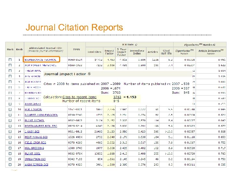Select the ANIM REPROD SCI checkbox
This screenshot has width=234, height=175.
tap(10, 165)
